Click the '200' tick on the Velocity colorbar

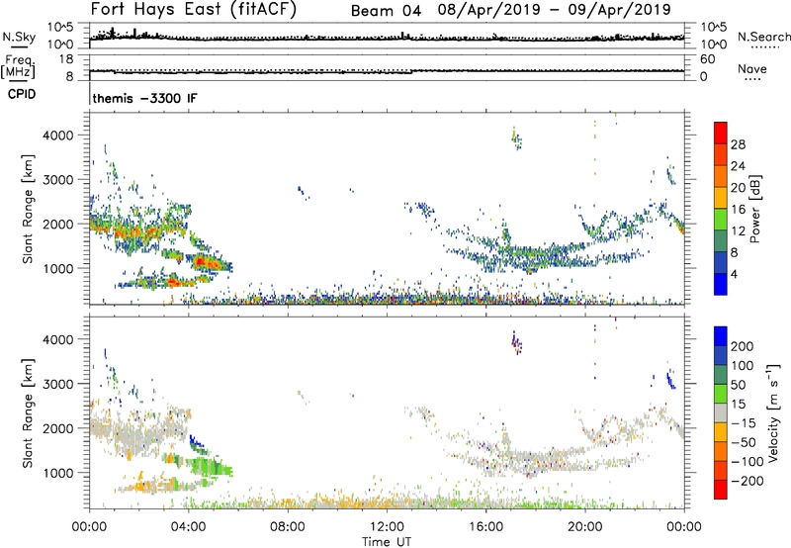click(743, 346)
